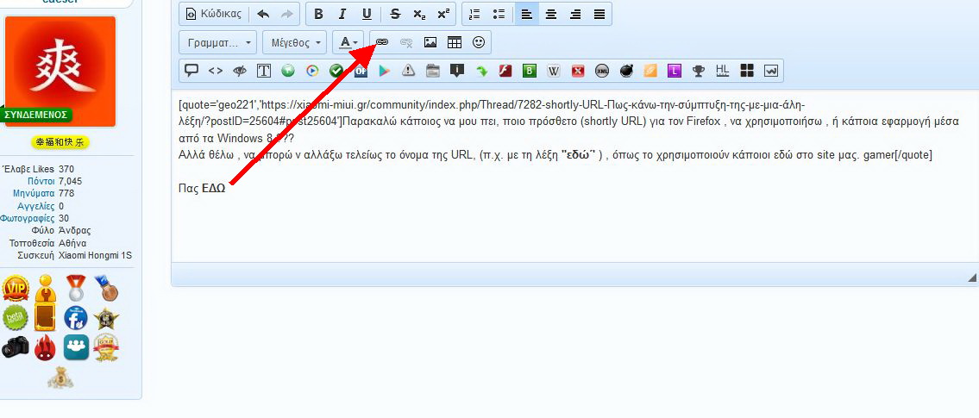Click the insert link chain icon
The height and width of the screenshot is (418, 979).
coord(382,42)
